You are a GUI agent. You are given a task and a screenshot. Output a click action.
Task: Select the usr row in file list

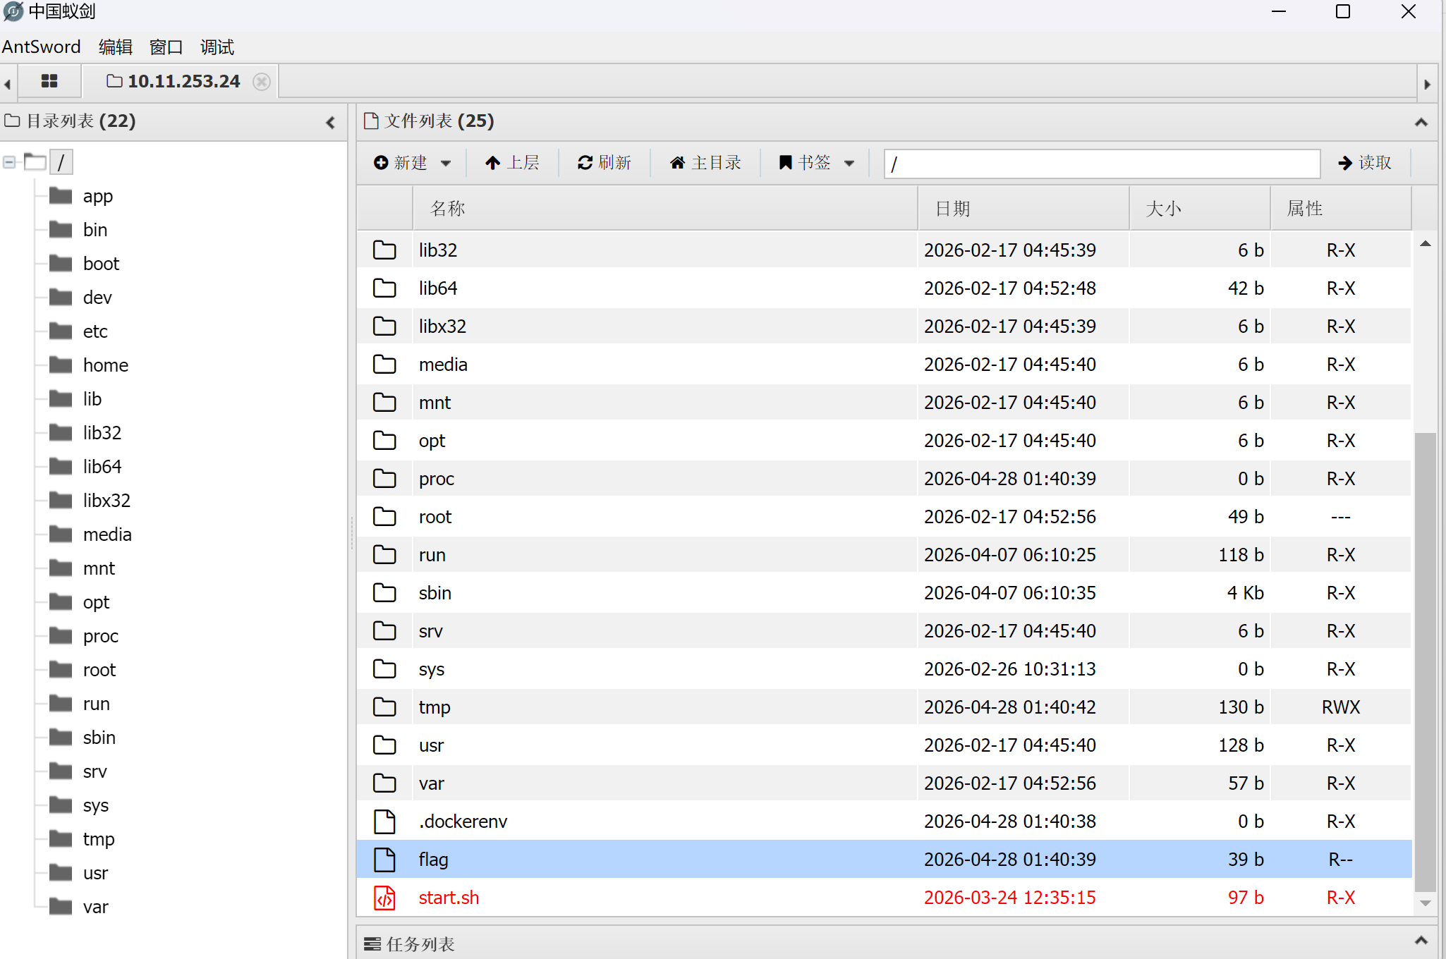click(885, 745)
